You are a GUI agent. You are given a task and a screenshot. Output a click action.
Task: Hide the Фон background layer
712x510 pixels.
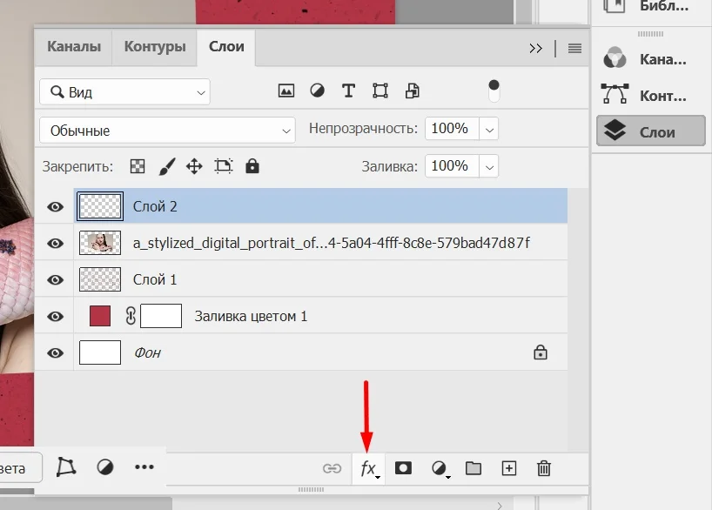[x=56, y=352]
